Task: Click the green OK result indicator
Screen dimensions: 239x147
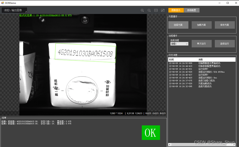Action: pos(151,133)
